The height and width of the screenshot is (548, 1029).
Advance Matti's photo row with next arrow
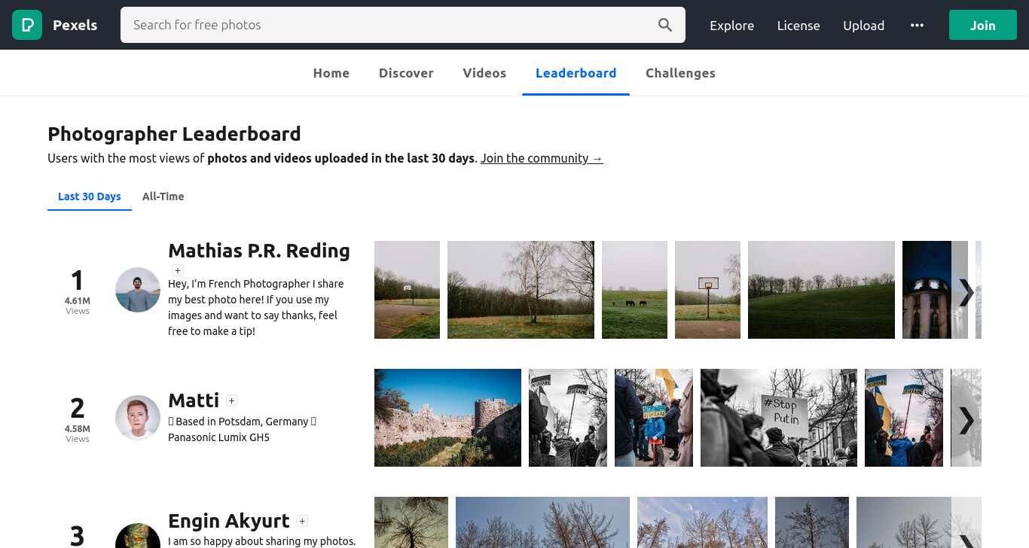click(x=966, y=420)
